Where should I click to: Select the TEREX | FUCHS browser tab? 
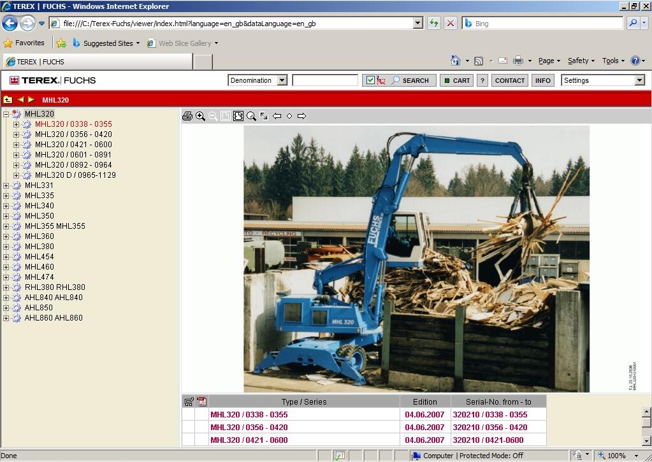pos(98,62)
